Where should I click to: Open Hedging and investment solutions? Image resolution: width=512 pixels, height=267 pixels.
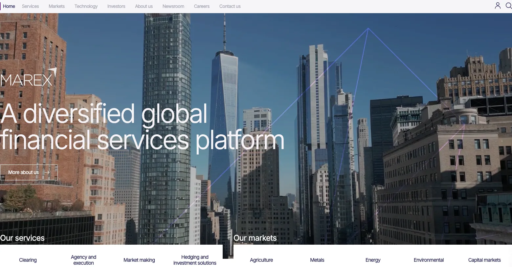point(195,260)
